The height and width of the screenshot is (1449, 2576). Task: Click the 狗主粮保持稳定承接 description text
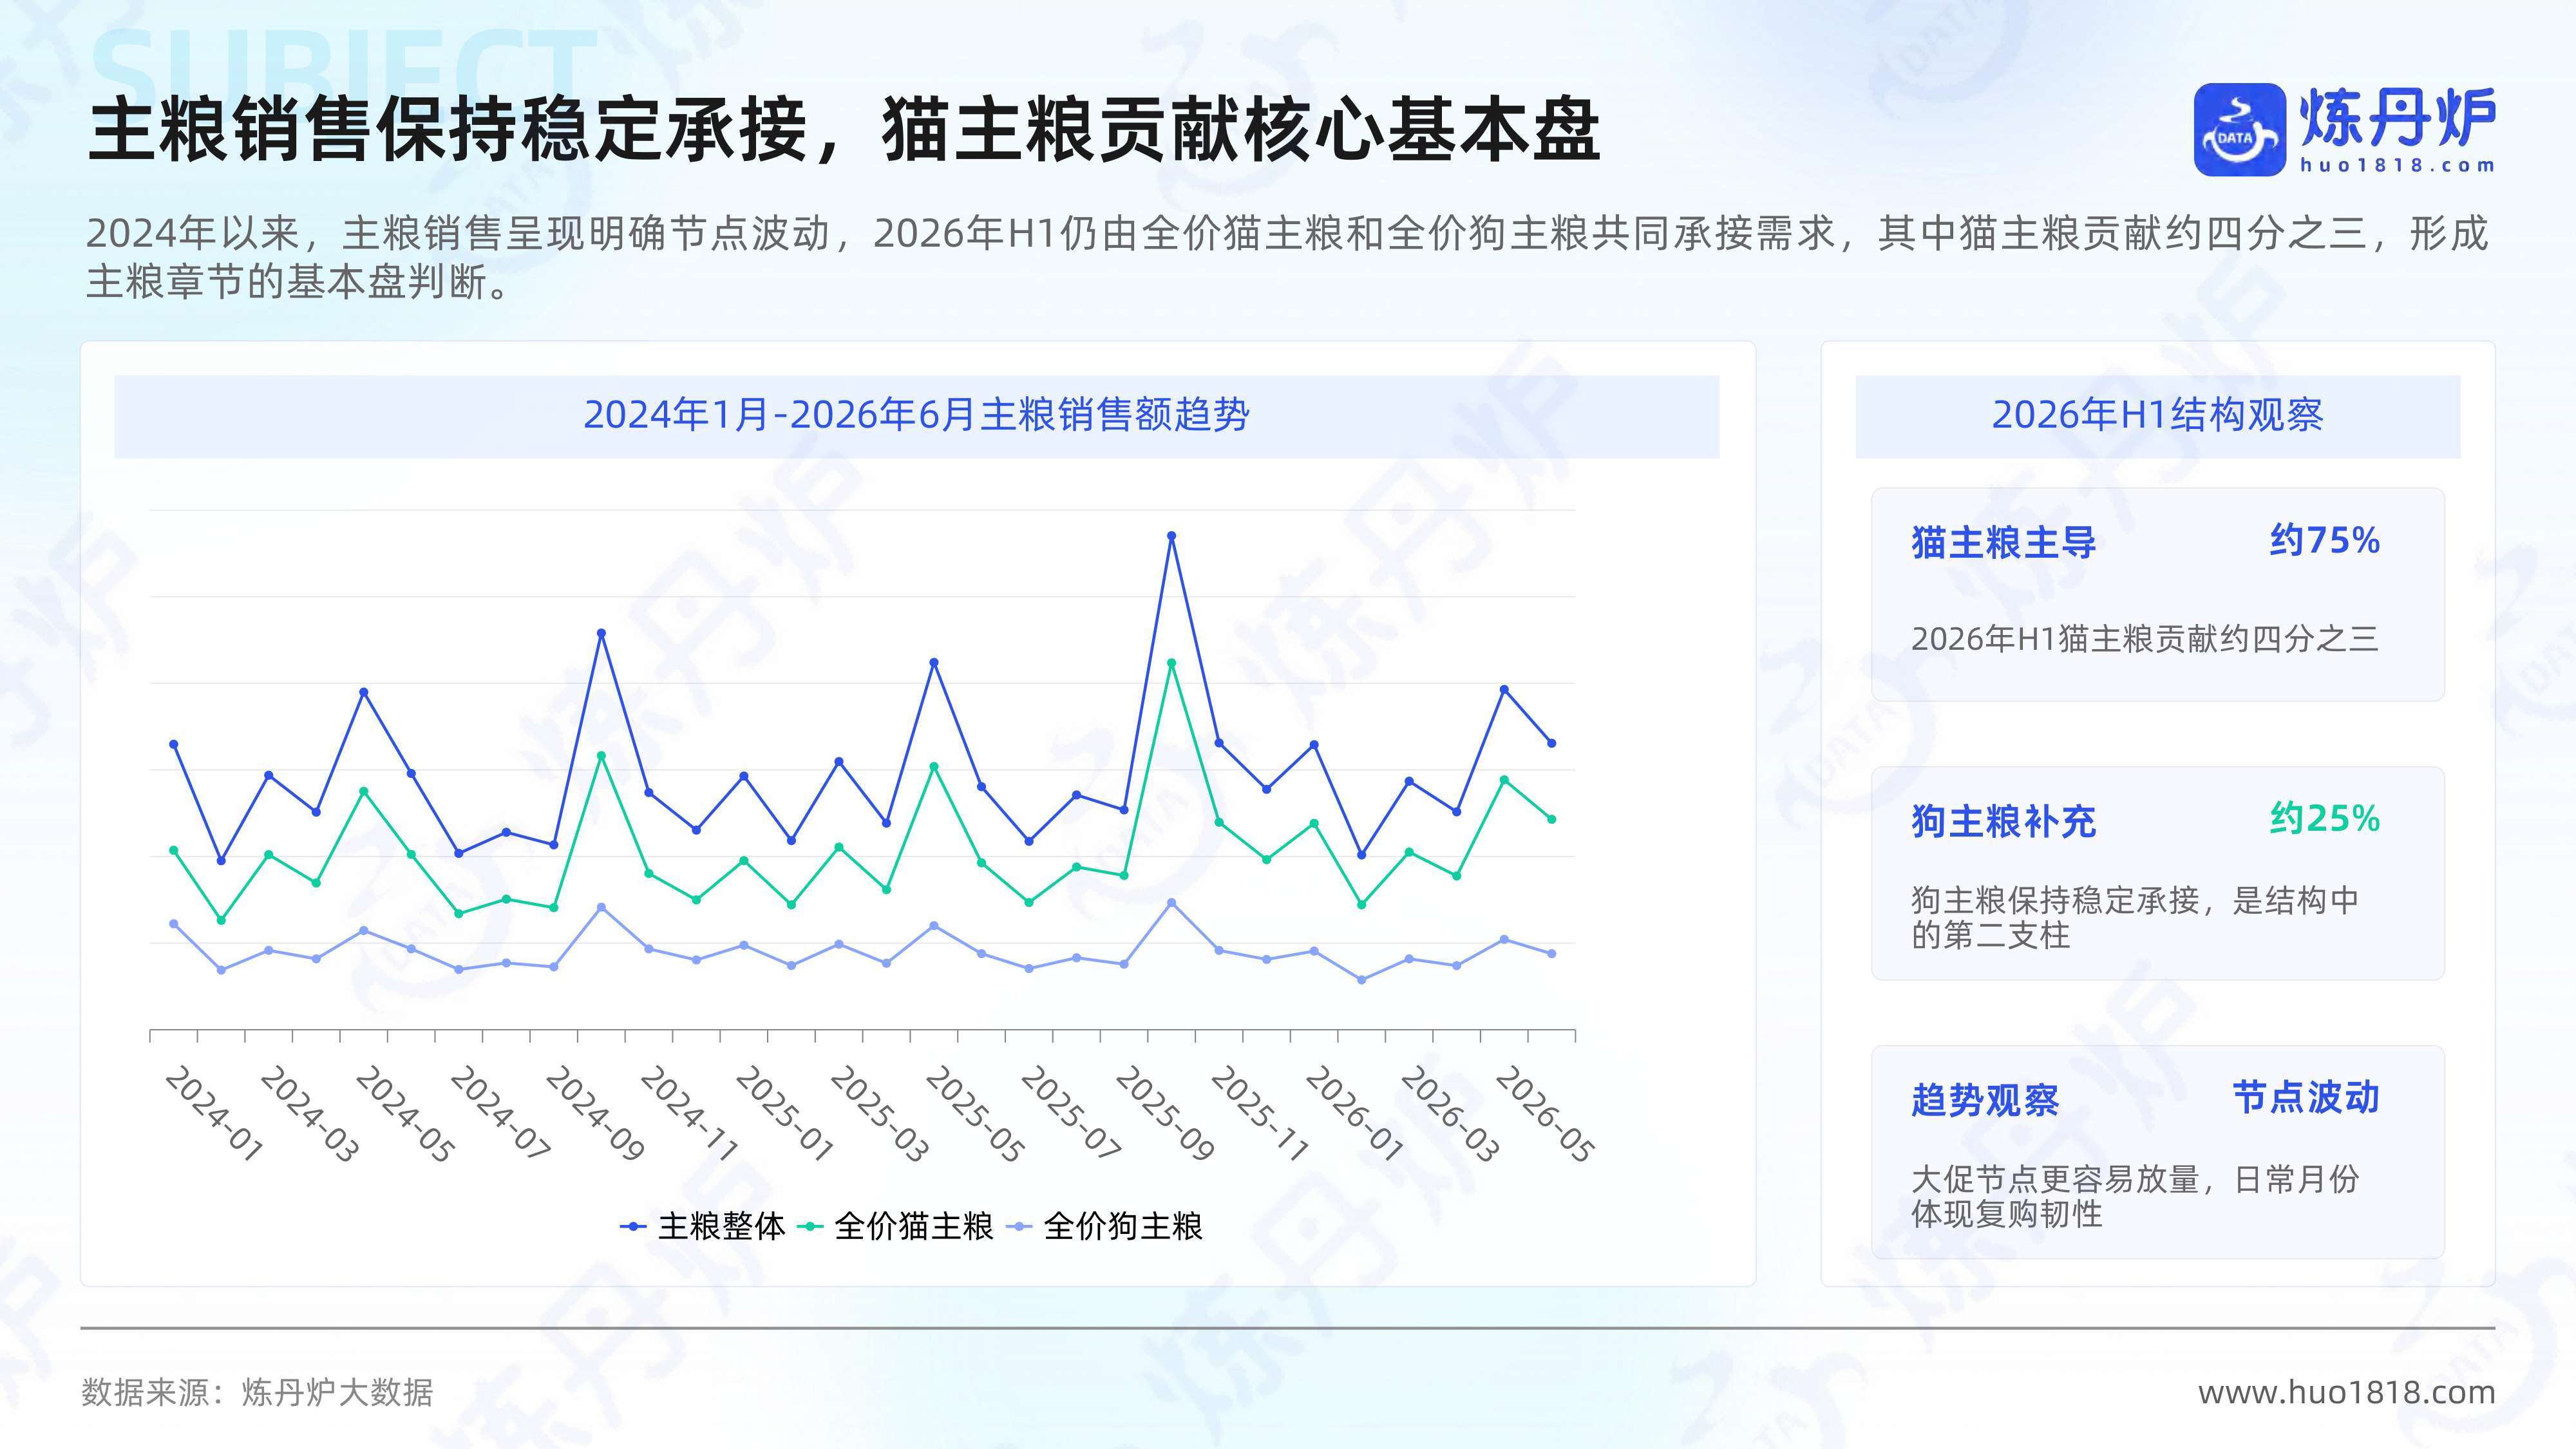tap(2135, 917)
